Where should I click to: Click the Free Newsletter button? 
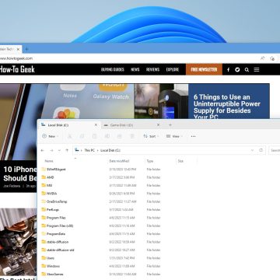coord(204,70)
